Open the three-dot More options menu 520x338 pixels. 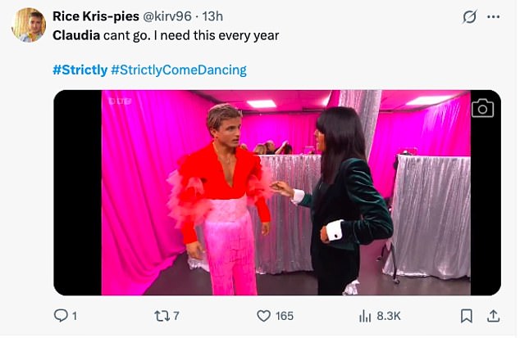tap(493, 17)
